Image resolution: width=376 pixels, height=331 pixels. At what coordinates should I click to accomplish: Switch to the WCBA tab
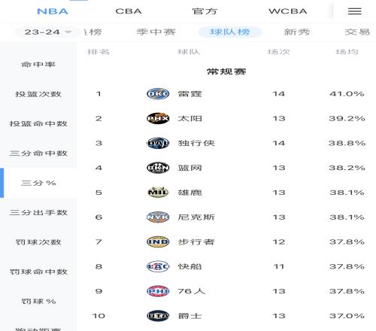tap(288, 11)
